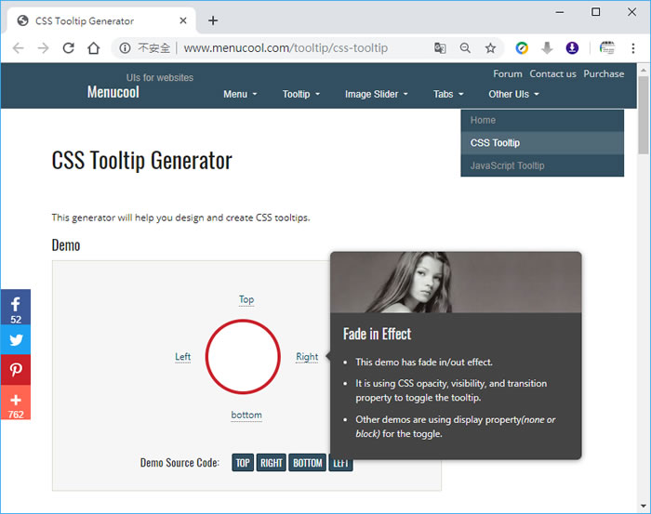Open the Forum link

pyautogui.click(x=508, y=73)
